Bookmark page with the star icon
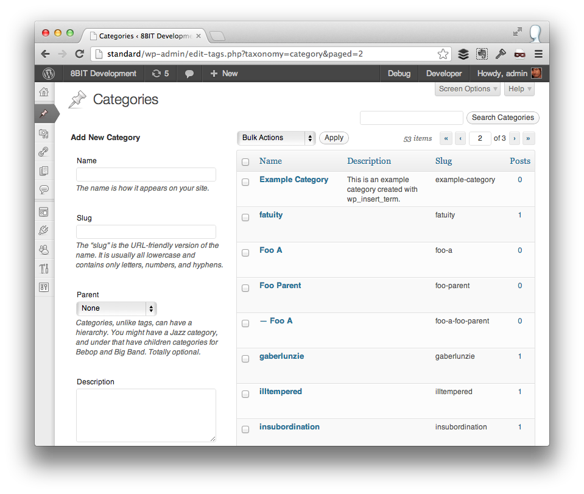The image size is (584, 494). pos(443,54)
